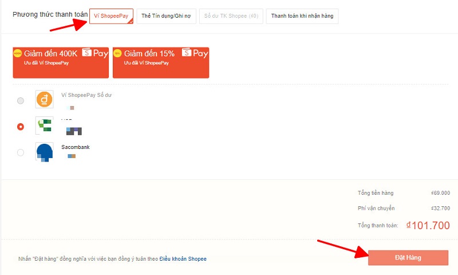Click the currently selected red radio button
The height and width of the screenshot is (275, 458).
click(x=21, y=127)
